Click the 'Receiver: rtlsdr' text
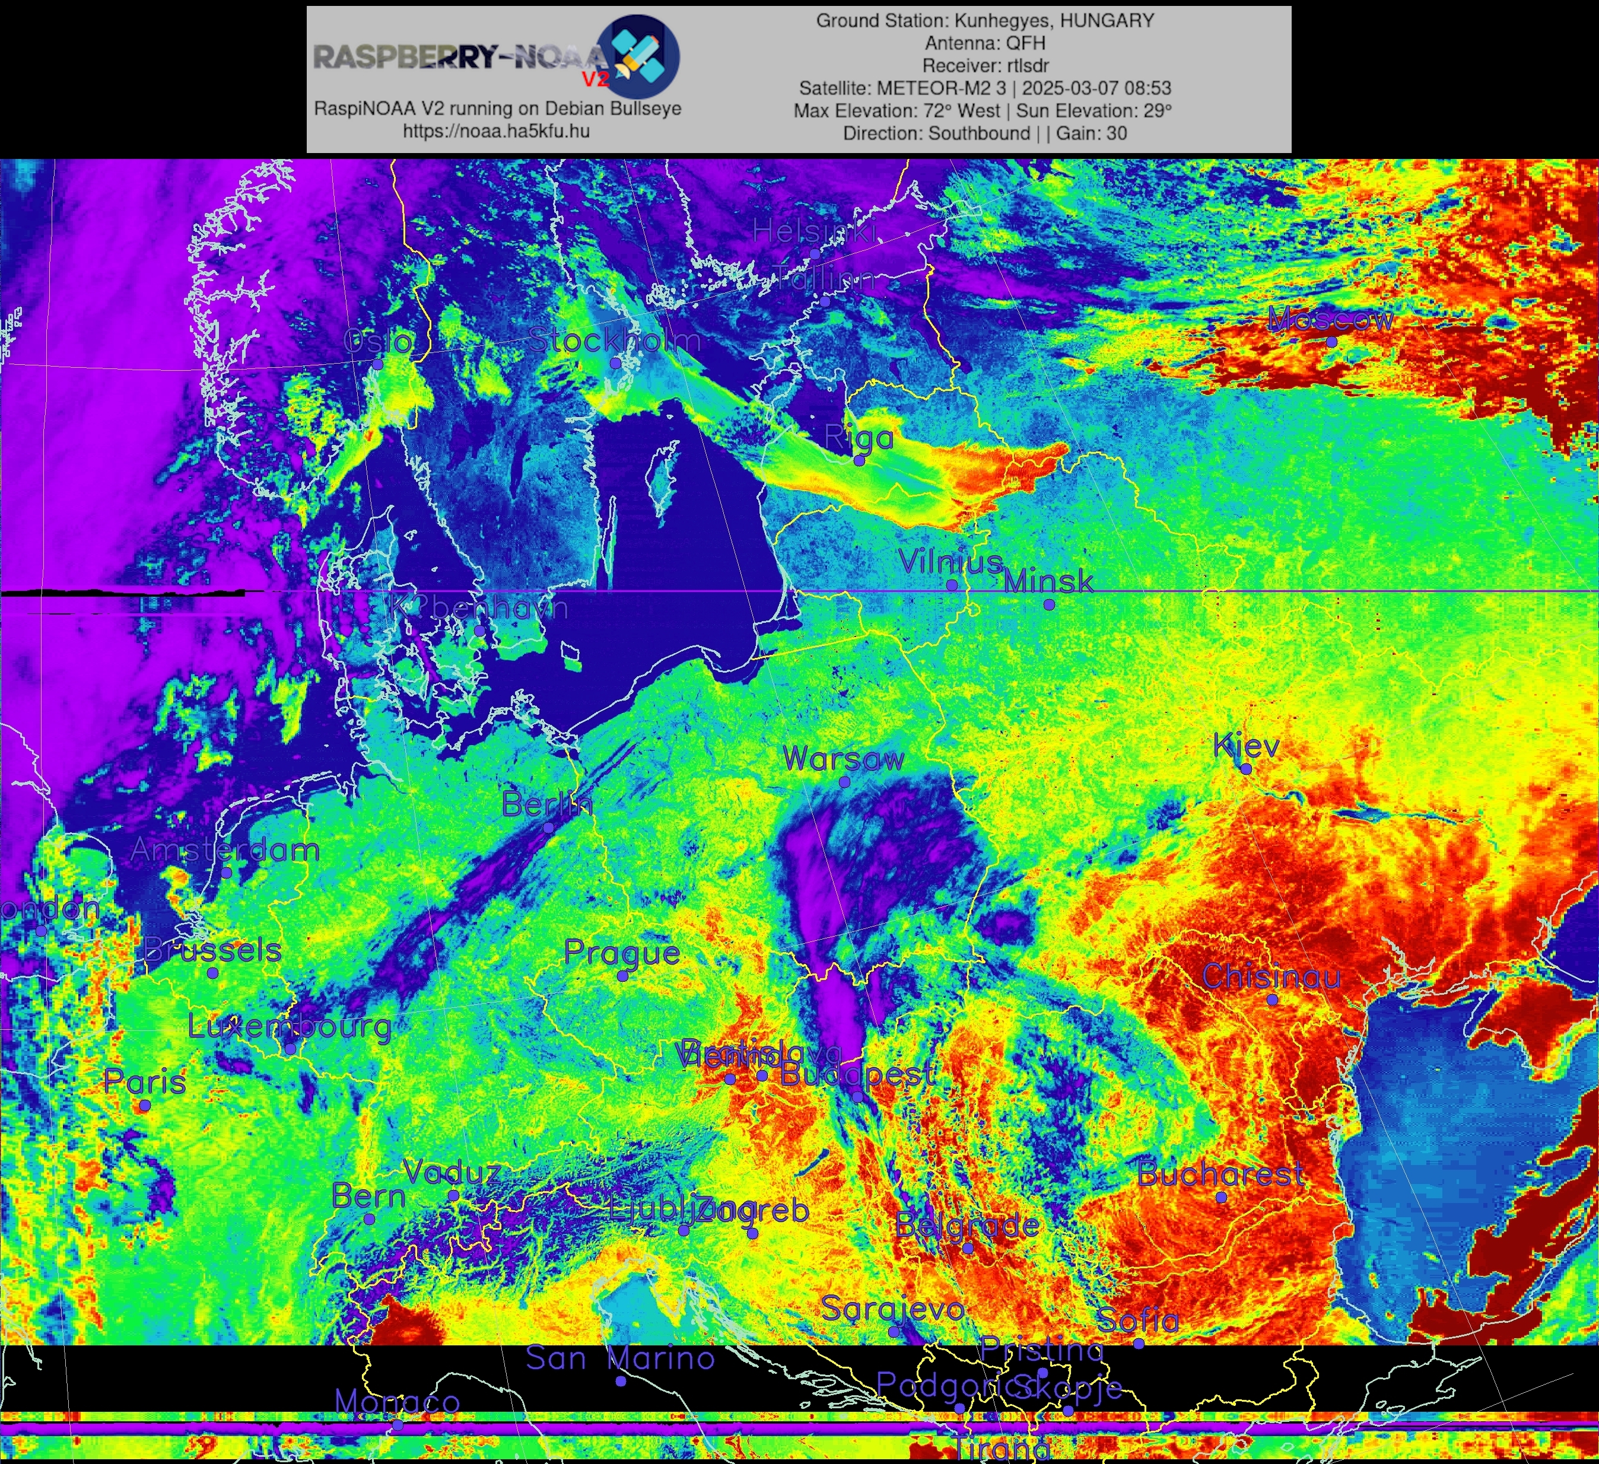 click(985, 65)
